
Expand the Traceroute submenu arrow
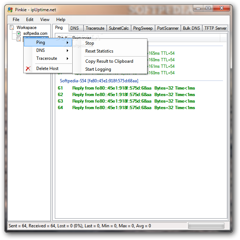tap(68, 58)
